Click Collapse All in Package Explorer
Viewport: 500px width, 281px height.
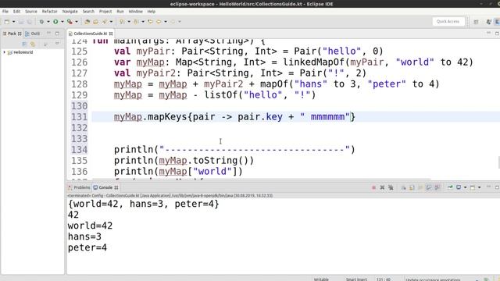[24, 44]
